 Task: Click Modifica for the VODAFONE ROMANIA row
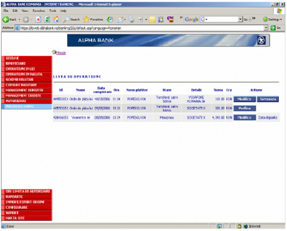tap(244, 99)
